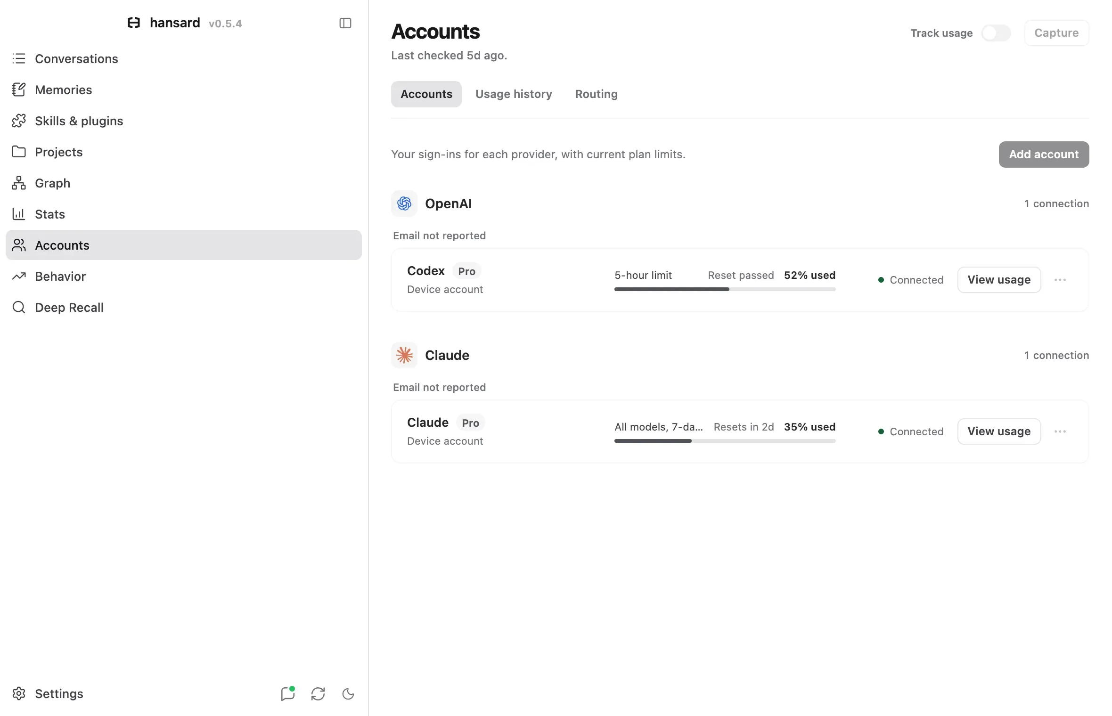The image size is (1112, 716).
Task: Click the Resets in 2d text
Action: click(744, 427)
